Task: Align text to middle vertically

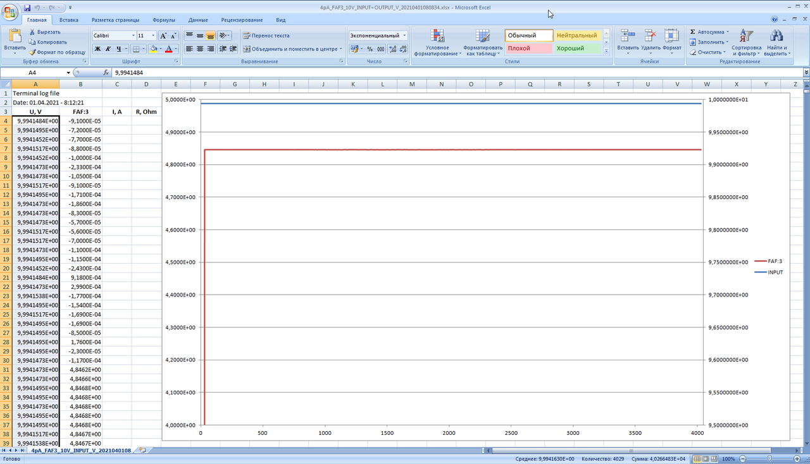Action: pos(200,35)
